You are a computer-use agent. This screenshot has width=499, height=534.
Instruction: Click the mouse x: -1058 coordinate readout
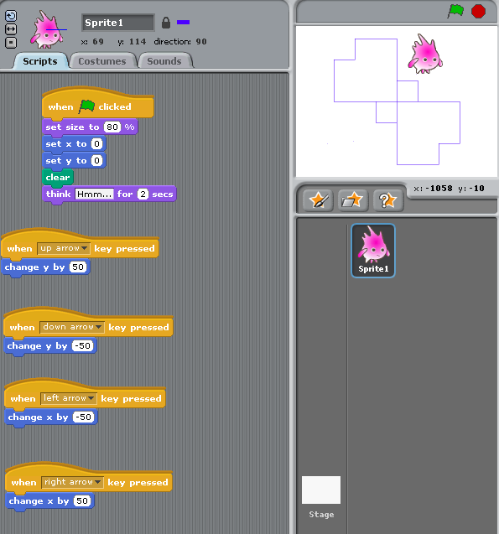point(433,189)
